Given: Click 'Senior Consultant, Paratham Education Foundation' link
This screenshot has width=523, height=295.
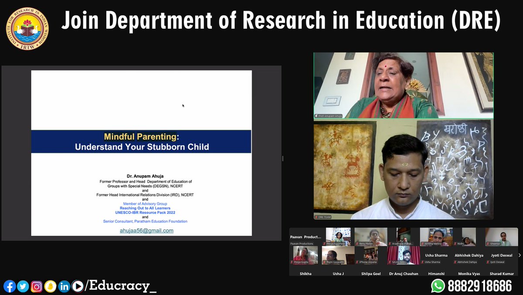Looking at the screenshot, I should (145, 221).
